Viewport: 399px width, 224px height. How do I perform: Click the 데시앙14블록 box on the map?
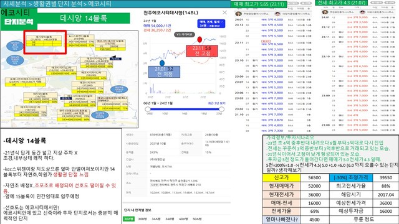pyautogui.click(x=44, y=40)
